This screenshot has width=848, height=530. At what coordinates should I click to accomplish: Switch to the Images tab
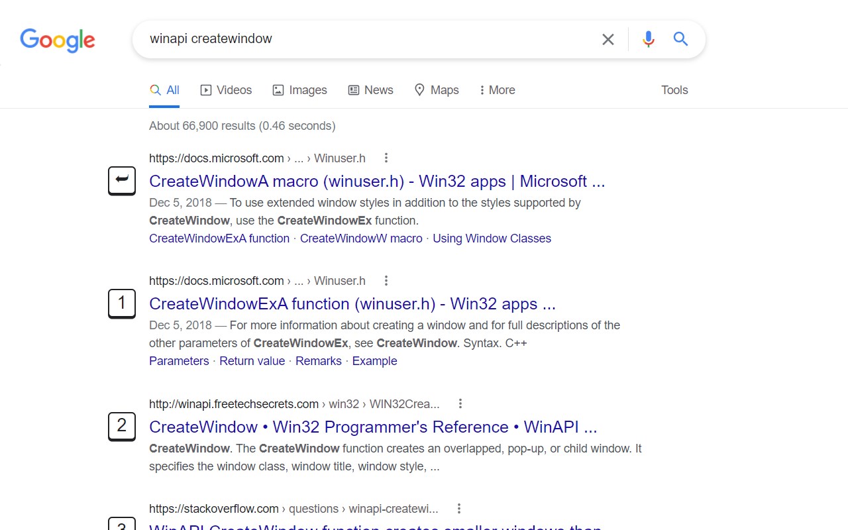[300, 90]
